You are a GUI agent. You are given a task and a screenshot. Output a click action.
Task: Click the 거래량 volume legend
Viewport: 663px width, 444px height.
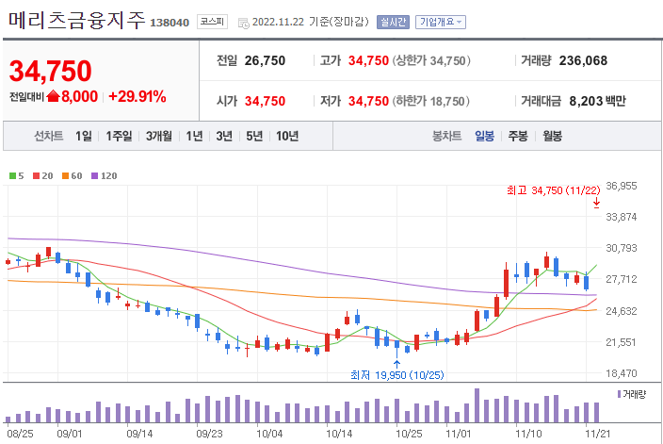click(632, 394)
